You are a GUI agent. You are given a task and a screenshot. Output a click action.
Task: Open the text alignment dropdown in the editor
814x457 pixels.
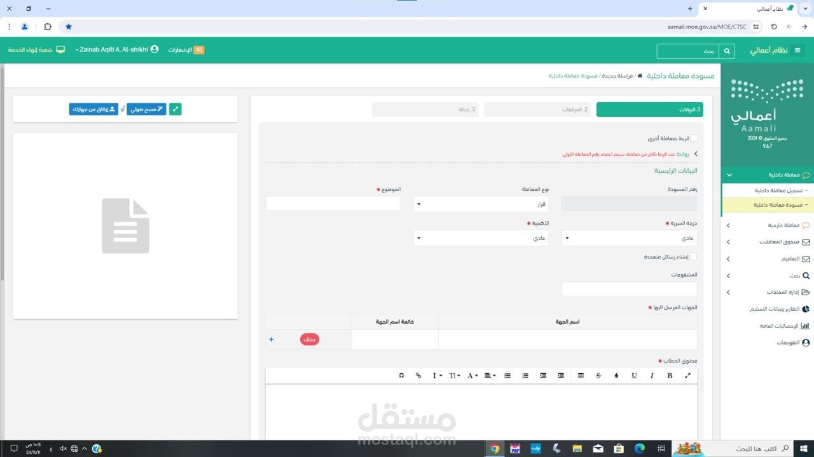(x=490, y=376)
